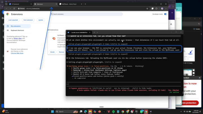Screen dimensions: 203x114
Task: Click the chrome://extensions address bar
Action: 83,9
